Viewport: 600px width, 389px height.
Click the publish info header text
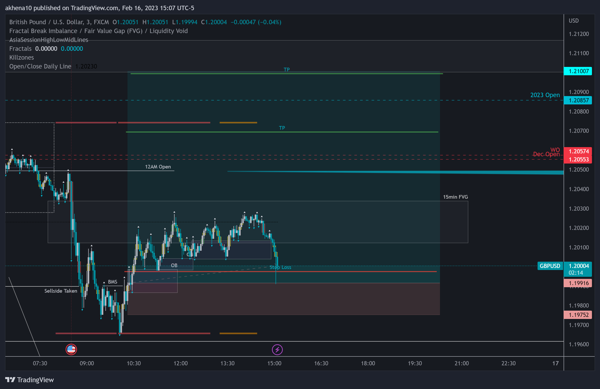pyautogui.click(x=100, y=8)
